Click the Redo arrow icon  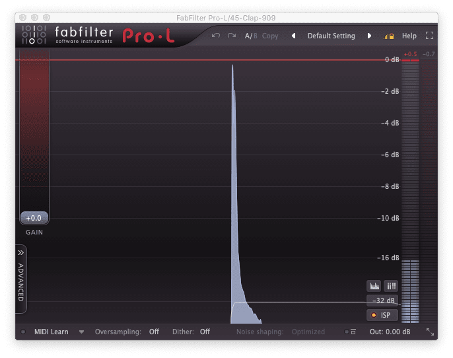(x=231, y=36)
